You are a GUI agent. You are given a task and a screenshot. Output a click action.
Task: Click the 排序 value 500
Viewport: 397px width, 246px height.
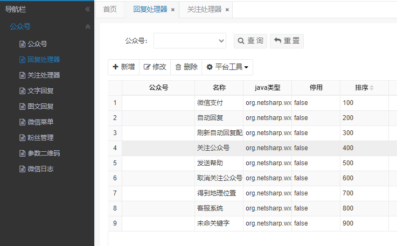coord(348,163)
